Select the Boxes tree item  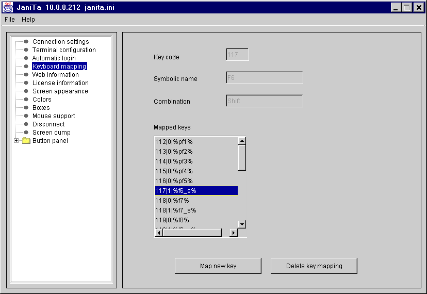(x=41, y=108)
